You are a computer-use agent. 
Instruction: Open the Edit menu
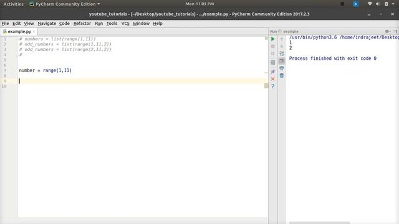tap(17, 24)
